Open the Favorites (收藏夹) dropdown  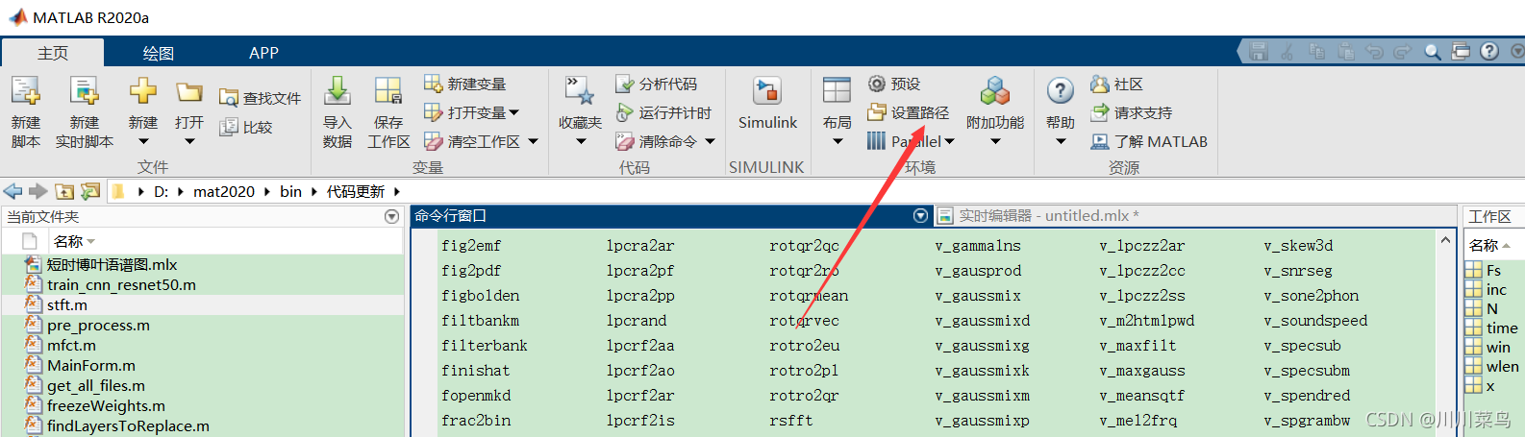[580, 142]
